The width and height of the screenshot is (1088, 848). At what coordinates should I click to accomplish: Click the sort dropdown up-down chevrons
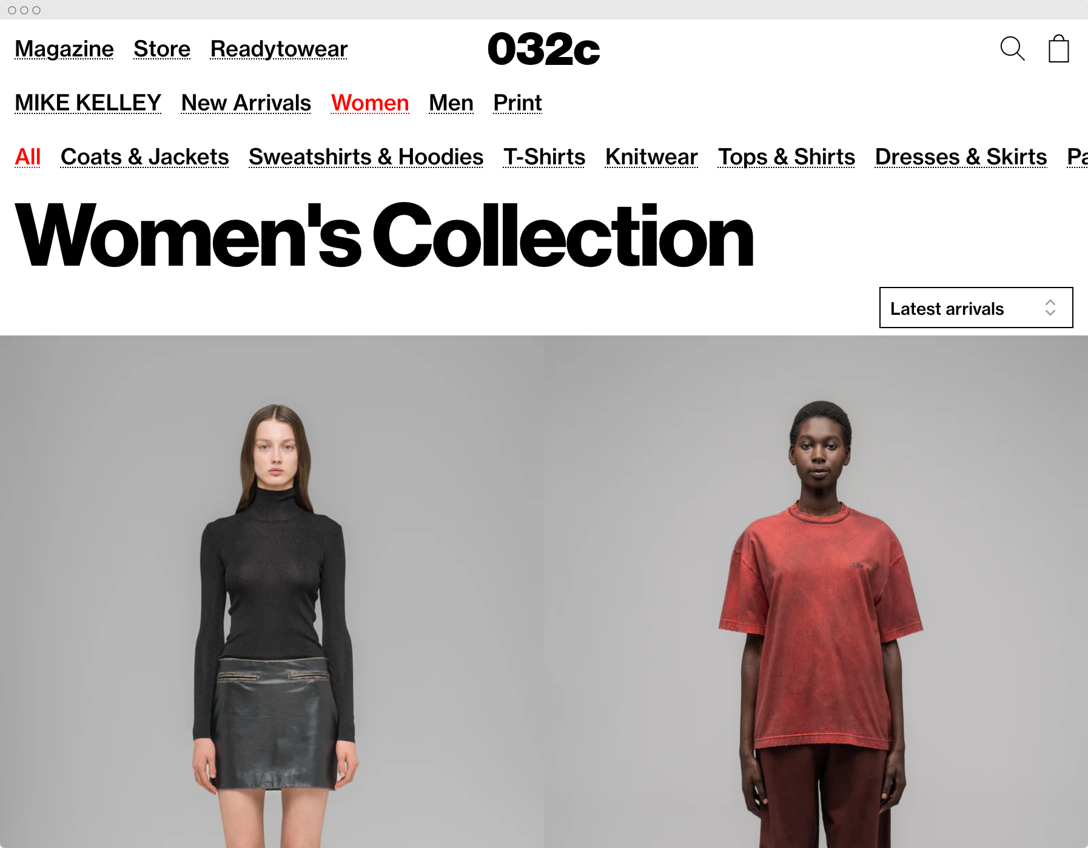(1050, 308)
